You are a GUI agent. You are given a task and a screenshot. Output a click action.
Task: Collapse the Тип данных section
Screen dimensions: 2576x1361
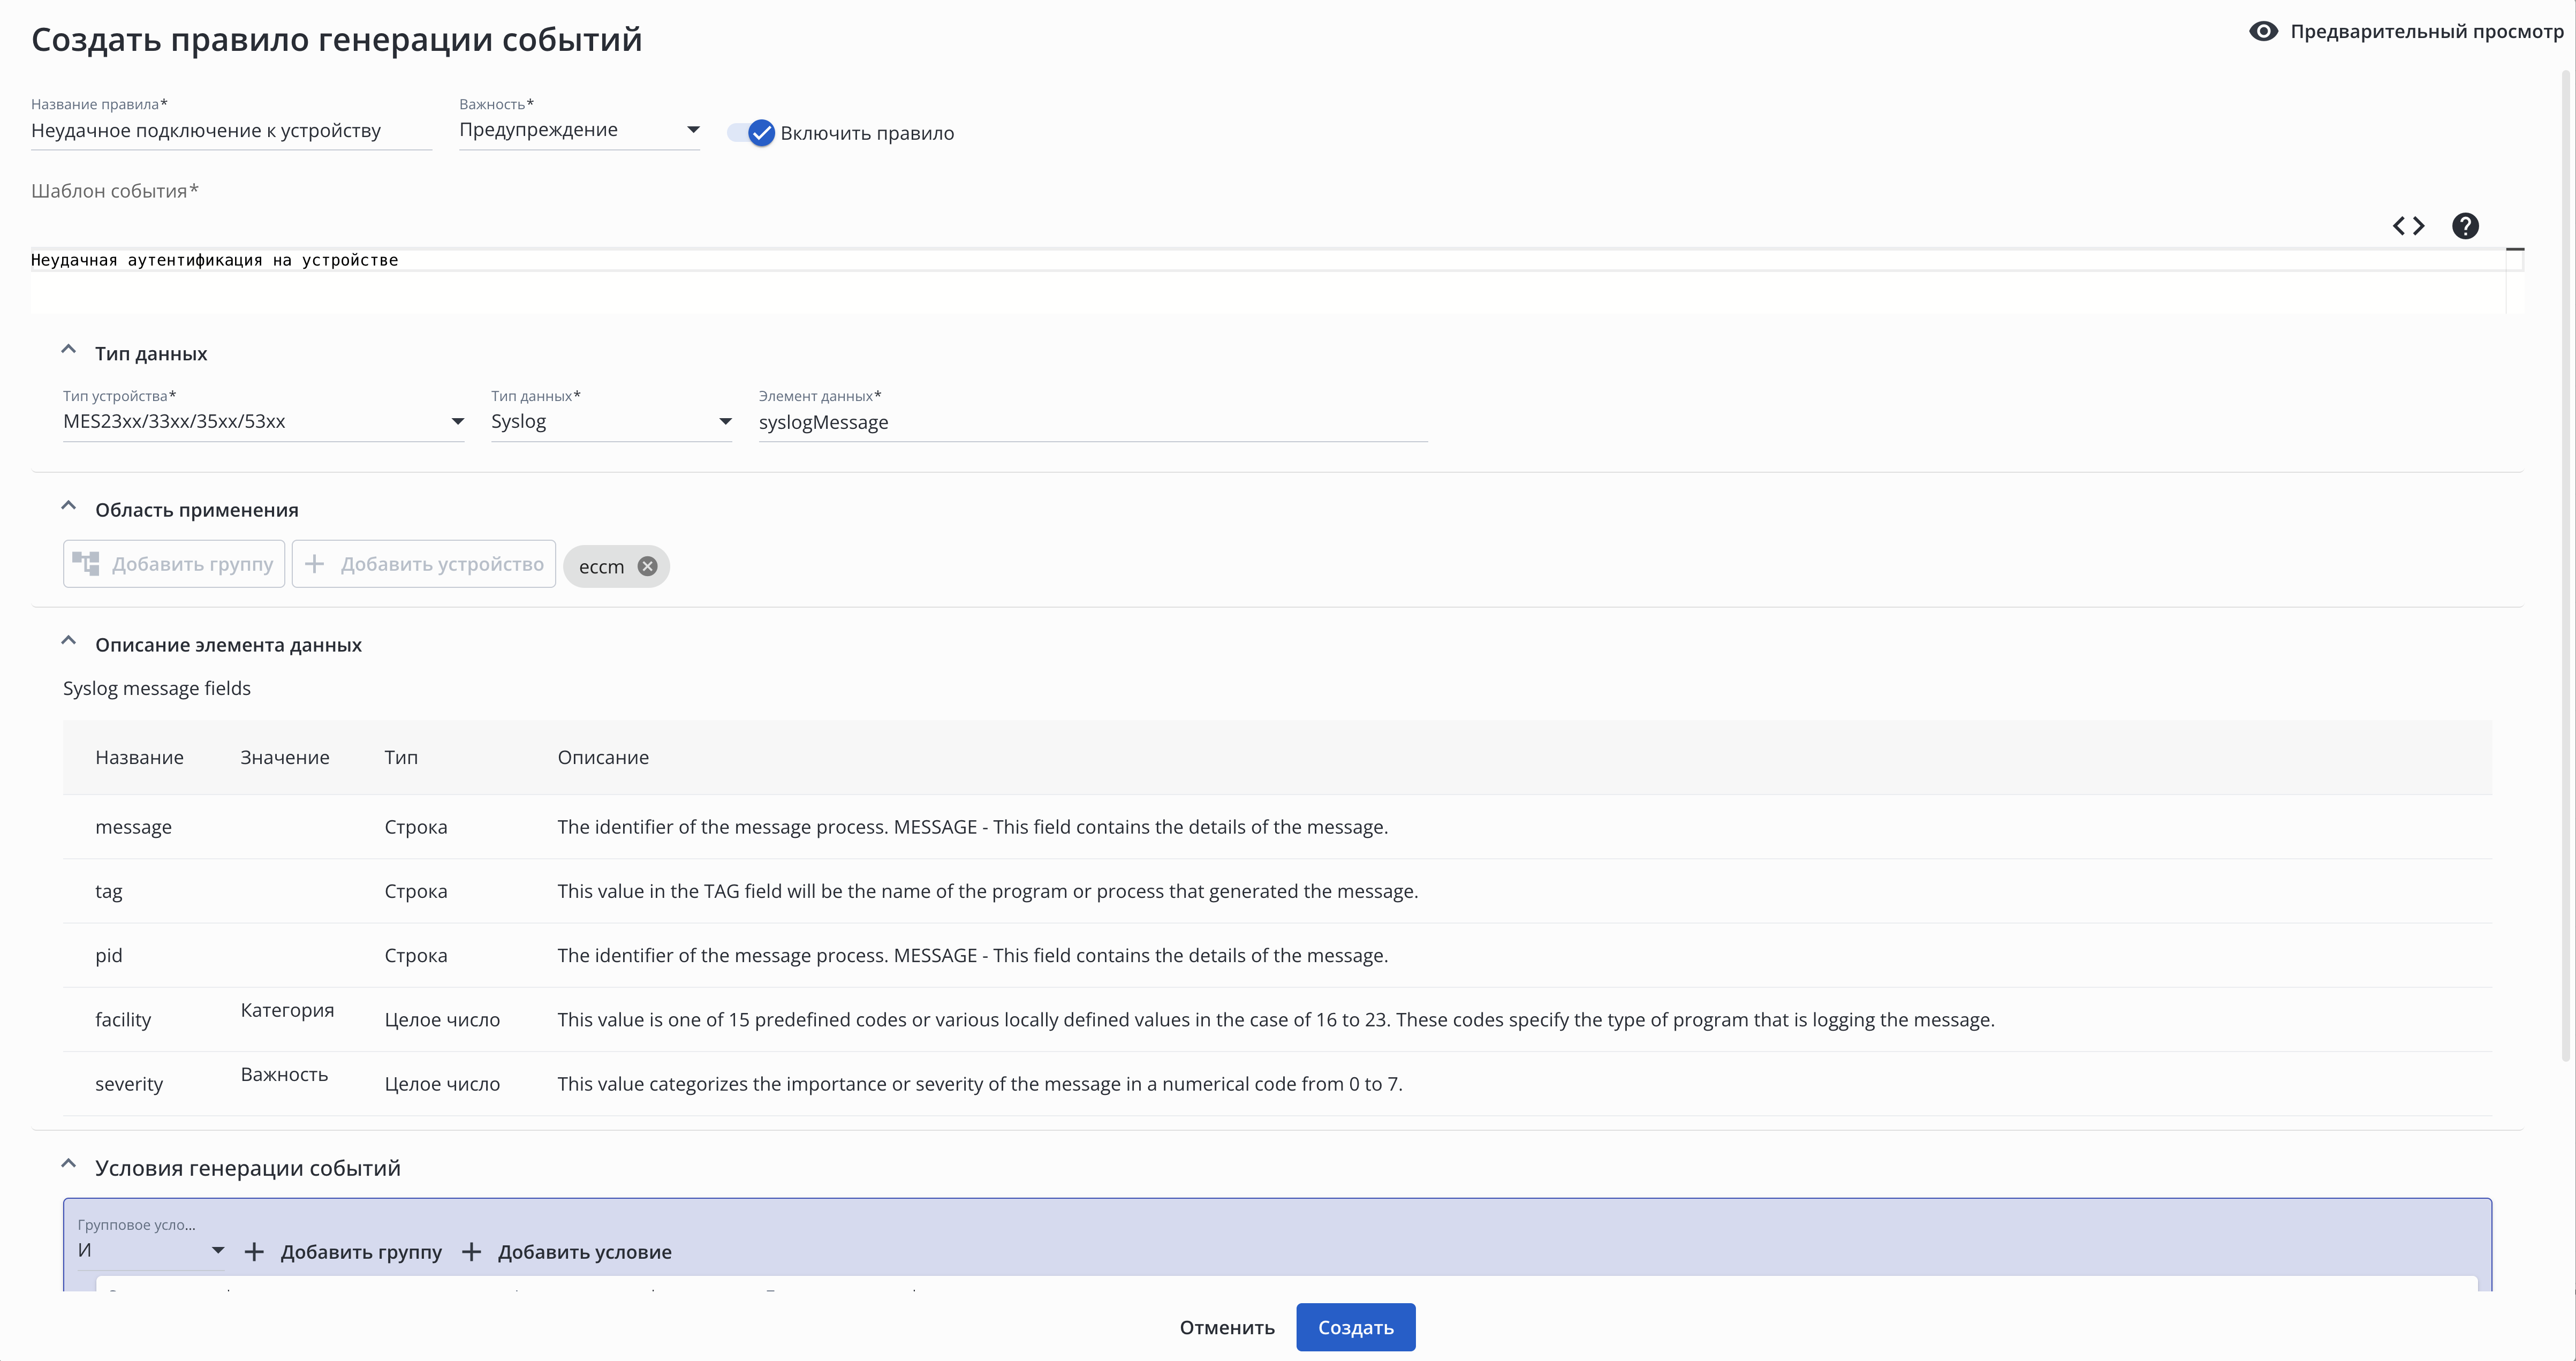tap(69, 350)
